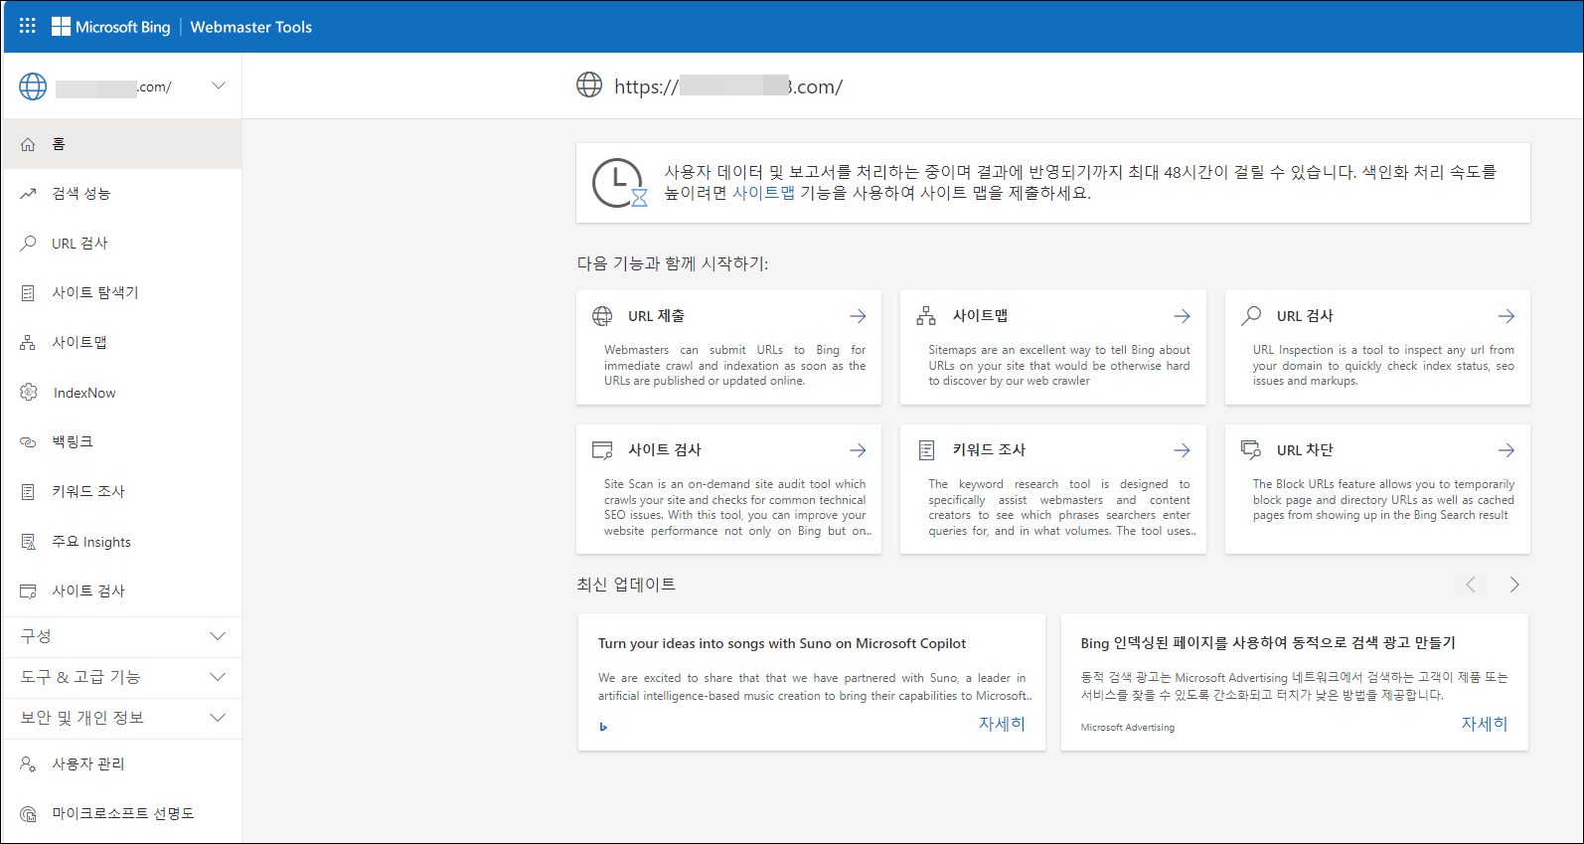Go to previous update with left chevron

pyautogui.click(x=1471, y=585)
